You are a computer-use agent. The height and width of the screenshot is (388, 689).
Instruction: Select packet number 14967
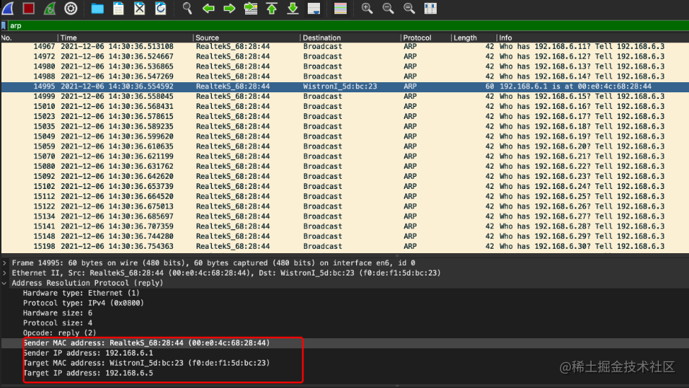[344, 47]
